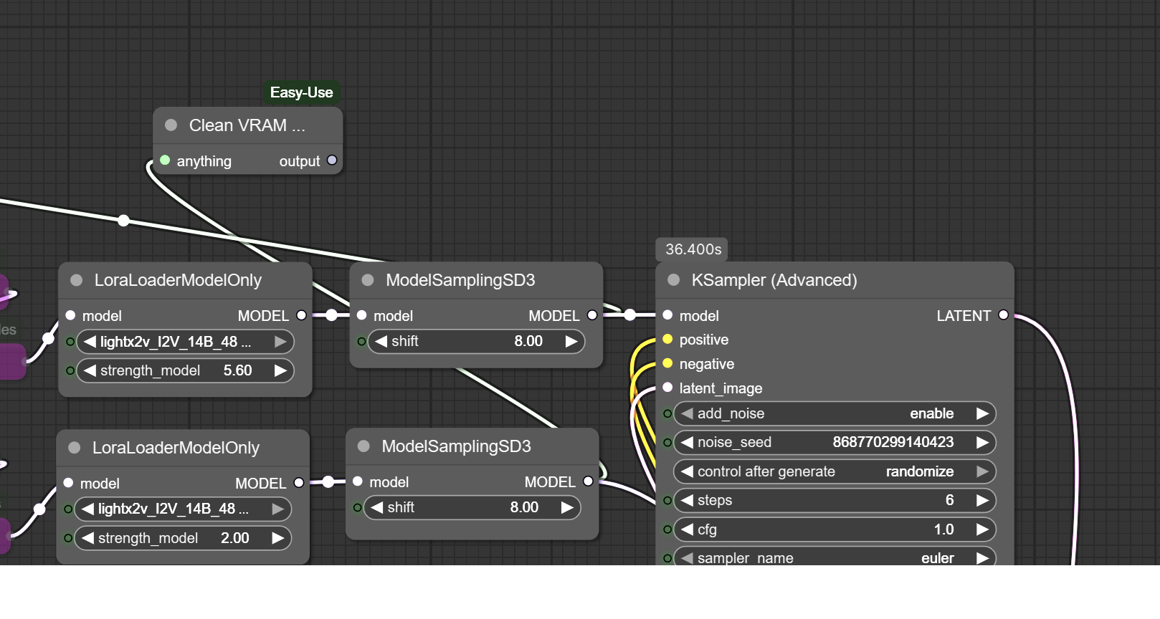
Task: Collapse the KSampler (Advanced) node dot
Action: coord(673,280)
